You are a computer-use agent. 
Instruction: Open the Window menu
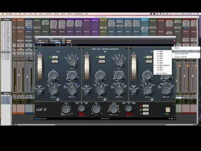coord(70,14)
